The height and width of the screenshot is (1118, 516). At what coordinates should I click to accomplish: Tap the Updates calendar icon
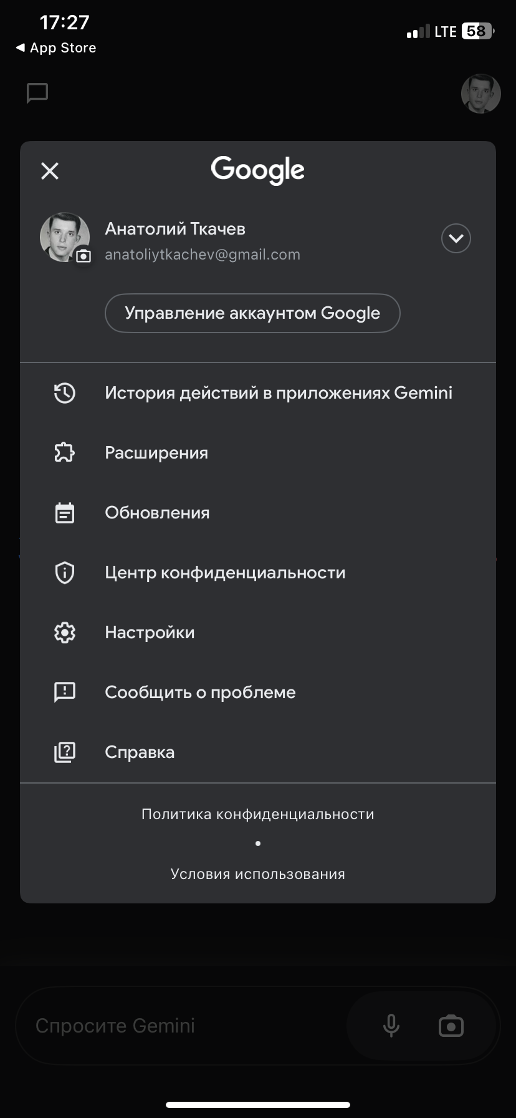[65, 513]
